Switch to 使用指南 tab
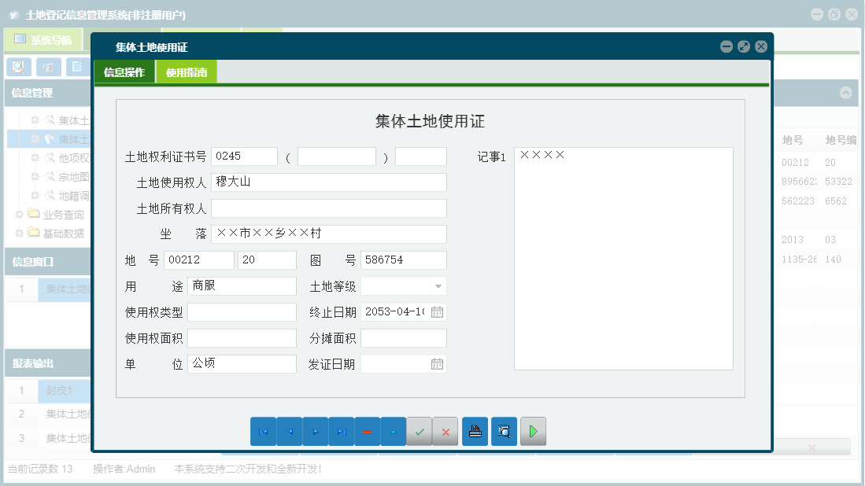865x486 pixels. pyautogui.click(x=187, y=72)
